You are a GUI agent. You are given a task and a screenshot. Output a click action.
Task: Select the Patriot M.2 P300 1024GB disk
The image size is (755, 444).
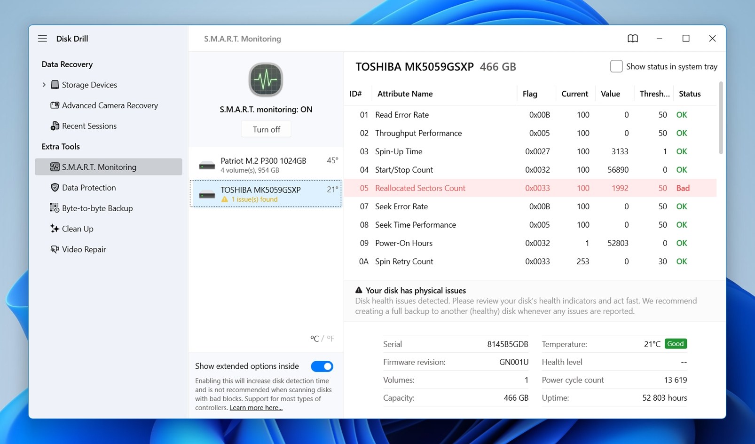(x=266, y=165)
